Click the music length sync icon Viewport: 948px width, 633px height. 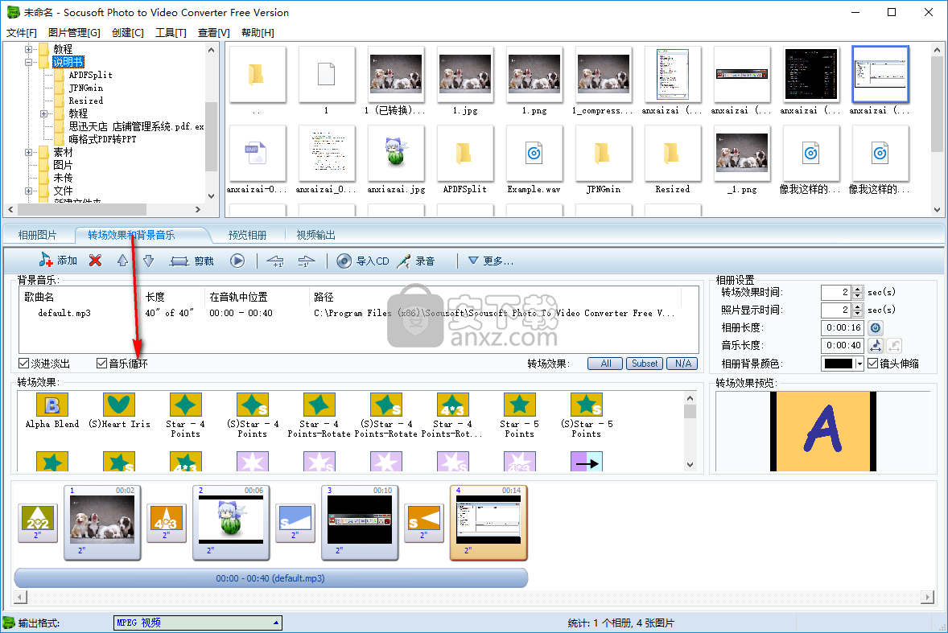(x=876, y=346)
